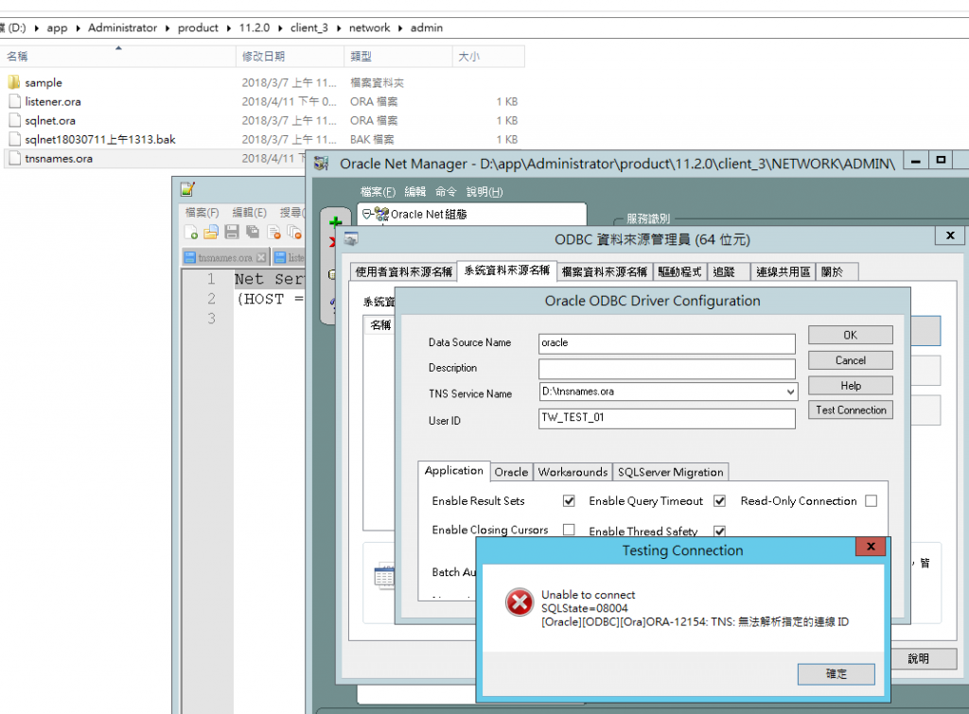Click the Oracle Net Manager title bar icon
This screenshot has height=714, width=969.
click(322, 164)
